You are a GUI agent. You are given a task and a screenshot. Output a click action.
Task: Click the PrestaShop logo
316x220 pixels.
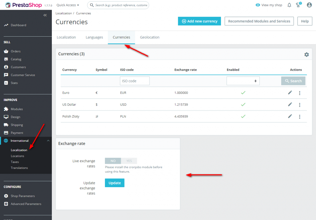pyautogui.click(x=23, y=5)
